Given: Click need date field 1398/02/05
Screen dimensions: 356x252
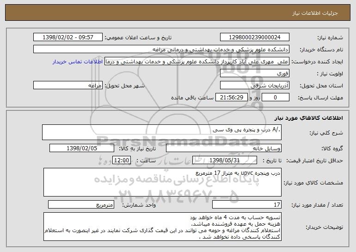Looking at the screenshot, I should [x=82, y=148].
